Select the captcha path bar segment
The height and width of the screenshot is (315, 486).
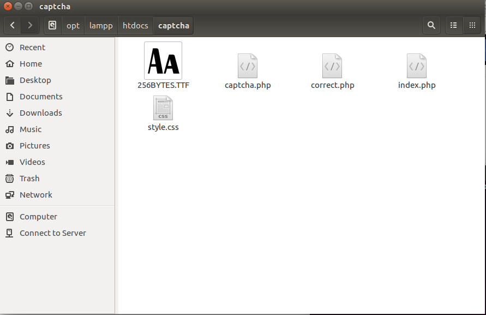pos(173,26)
